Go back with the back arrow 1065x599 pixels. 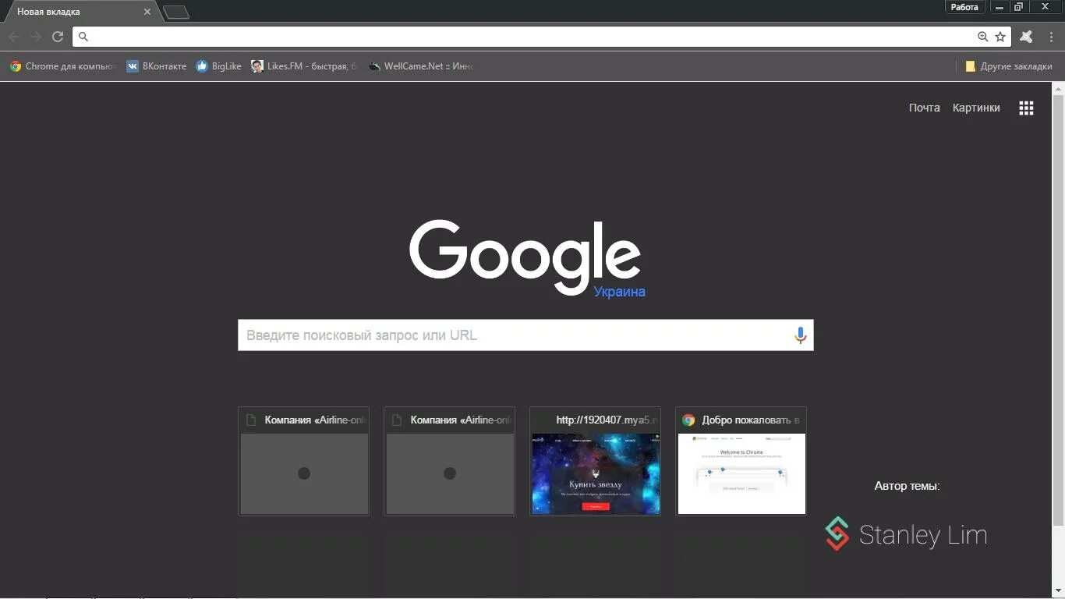click(14, 37)
